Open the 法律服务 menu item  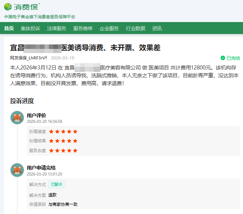(x=56, y=28)
